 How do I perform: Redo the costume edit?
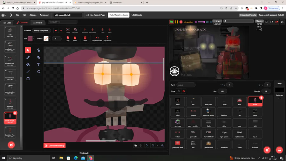(x=61, y=31)
